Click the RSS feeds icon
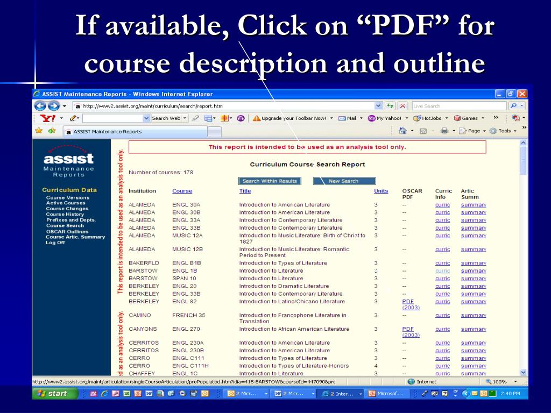This screenshot has height=413, width=551. [x=423, y=131]
